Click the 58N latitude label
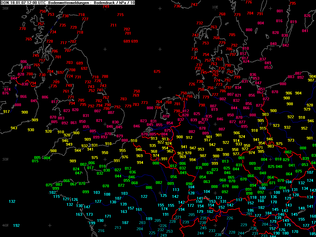 pyautogui.click(x=5, y=8)
